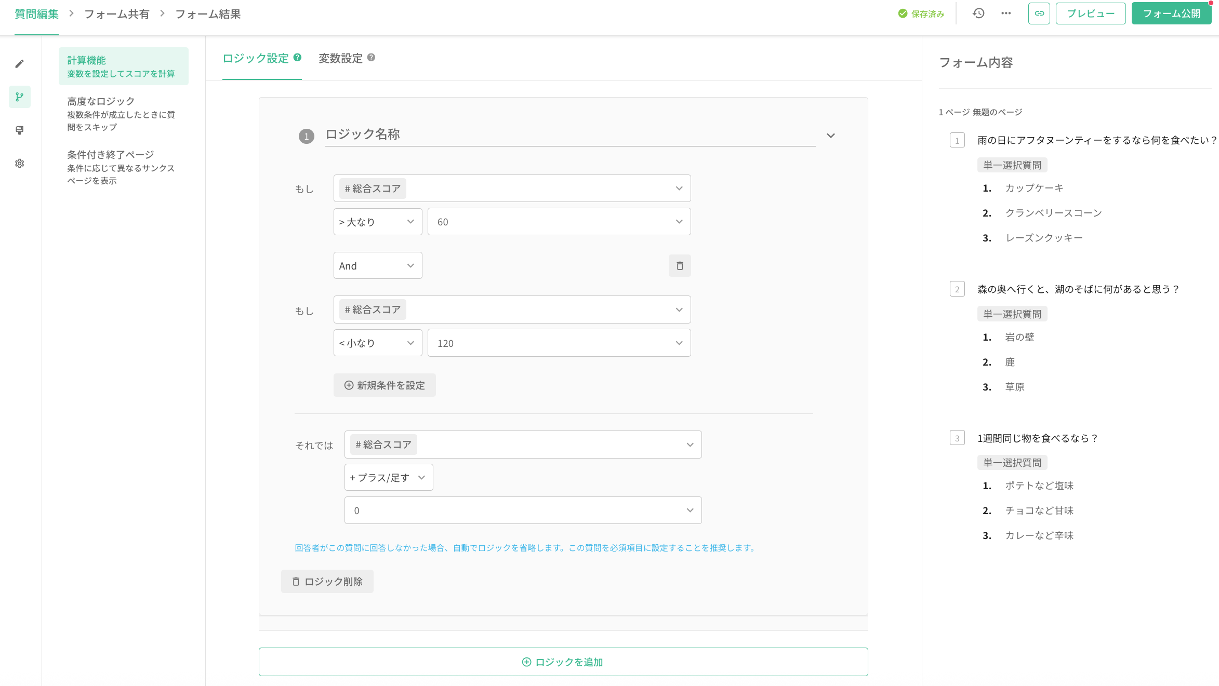Open the >大なり comparison dropdown
The height and width of the screenshot is (686, 1219).
tap(377, 222)
